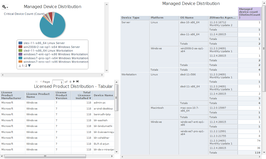The width and height of the screenshot is (266, 159).
Task: Click License Product Manufacturer column header
Action: [12, 95]
